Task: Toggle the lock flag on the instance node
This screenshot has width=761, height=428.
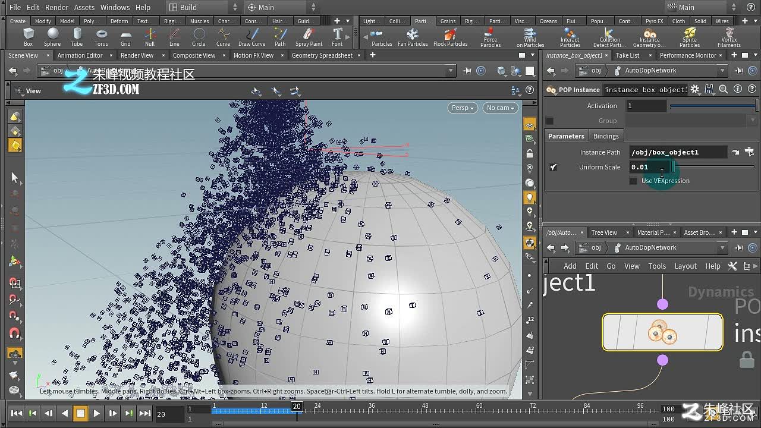Action: 746,359
